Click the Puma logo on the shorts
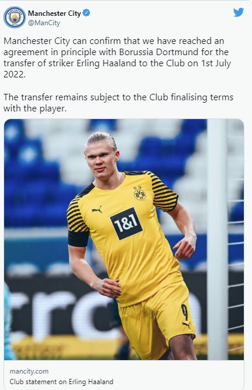This screenshot has height=390, width=252. tap(187, 325)
